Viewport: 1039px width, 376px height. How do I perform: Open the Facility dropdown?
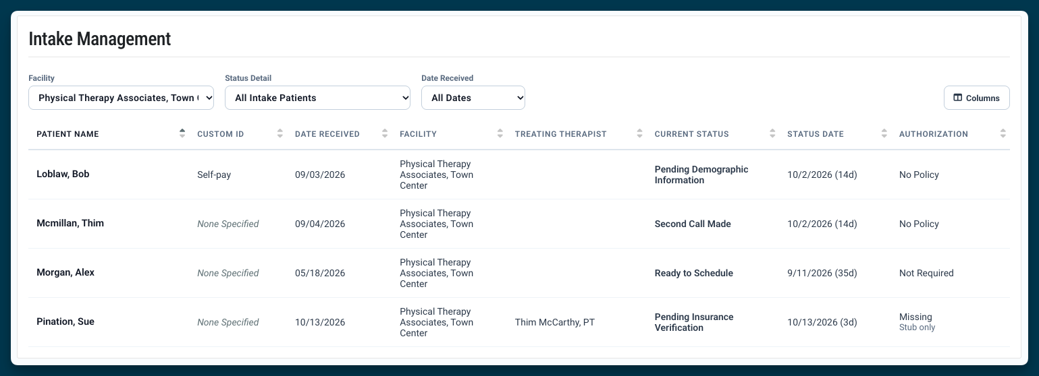[122, 98]
